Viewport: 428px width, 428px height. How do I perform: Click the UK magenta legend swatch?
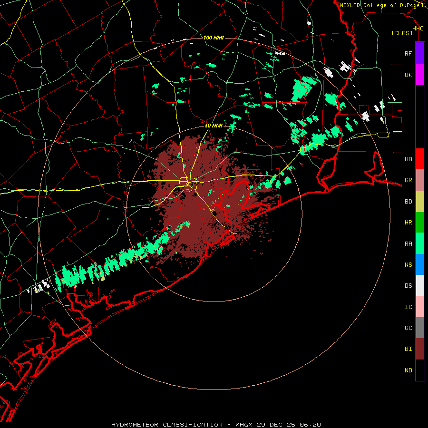(420, 75)
